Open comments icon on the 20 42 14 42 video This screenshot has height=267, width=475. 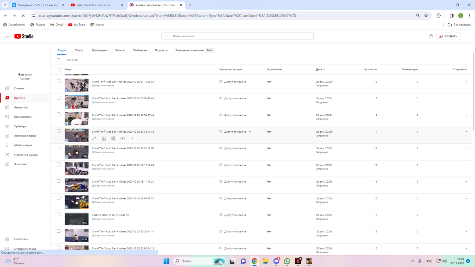pyautogui.click(x=113, y=138)
